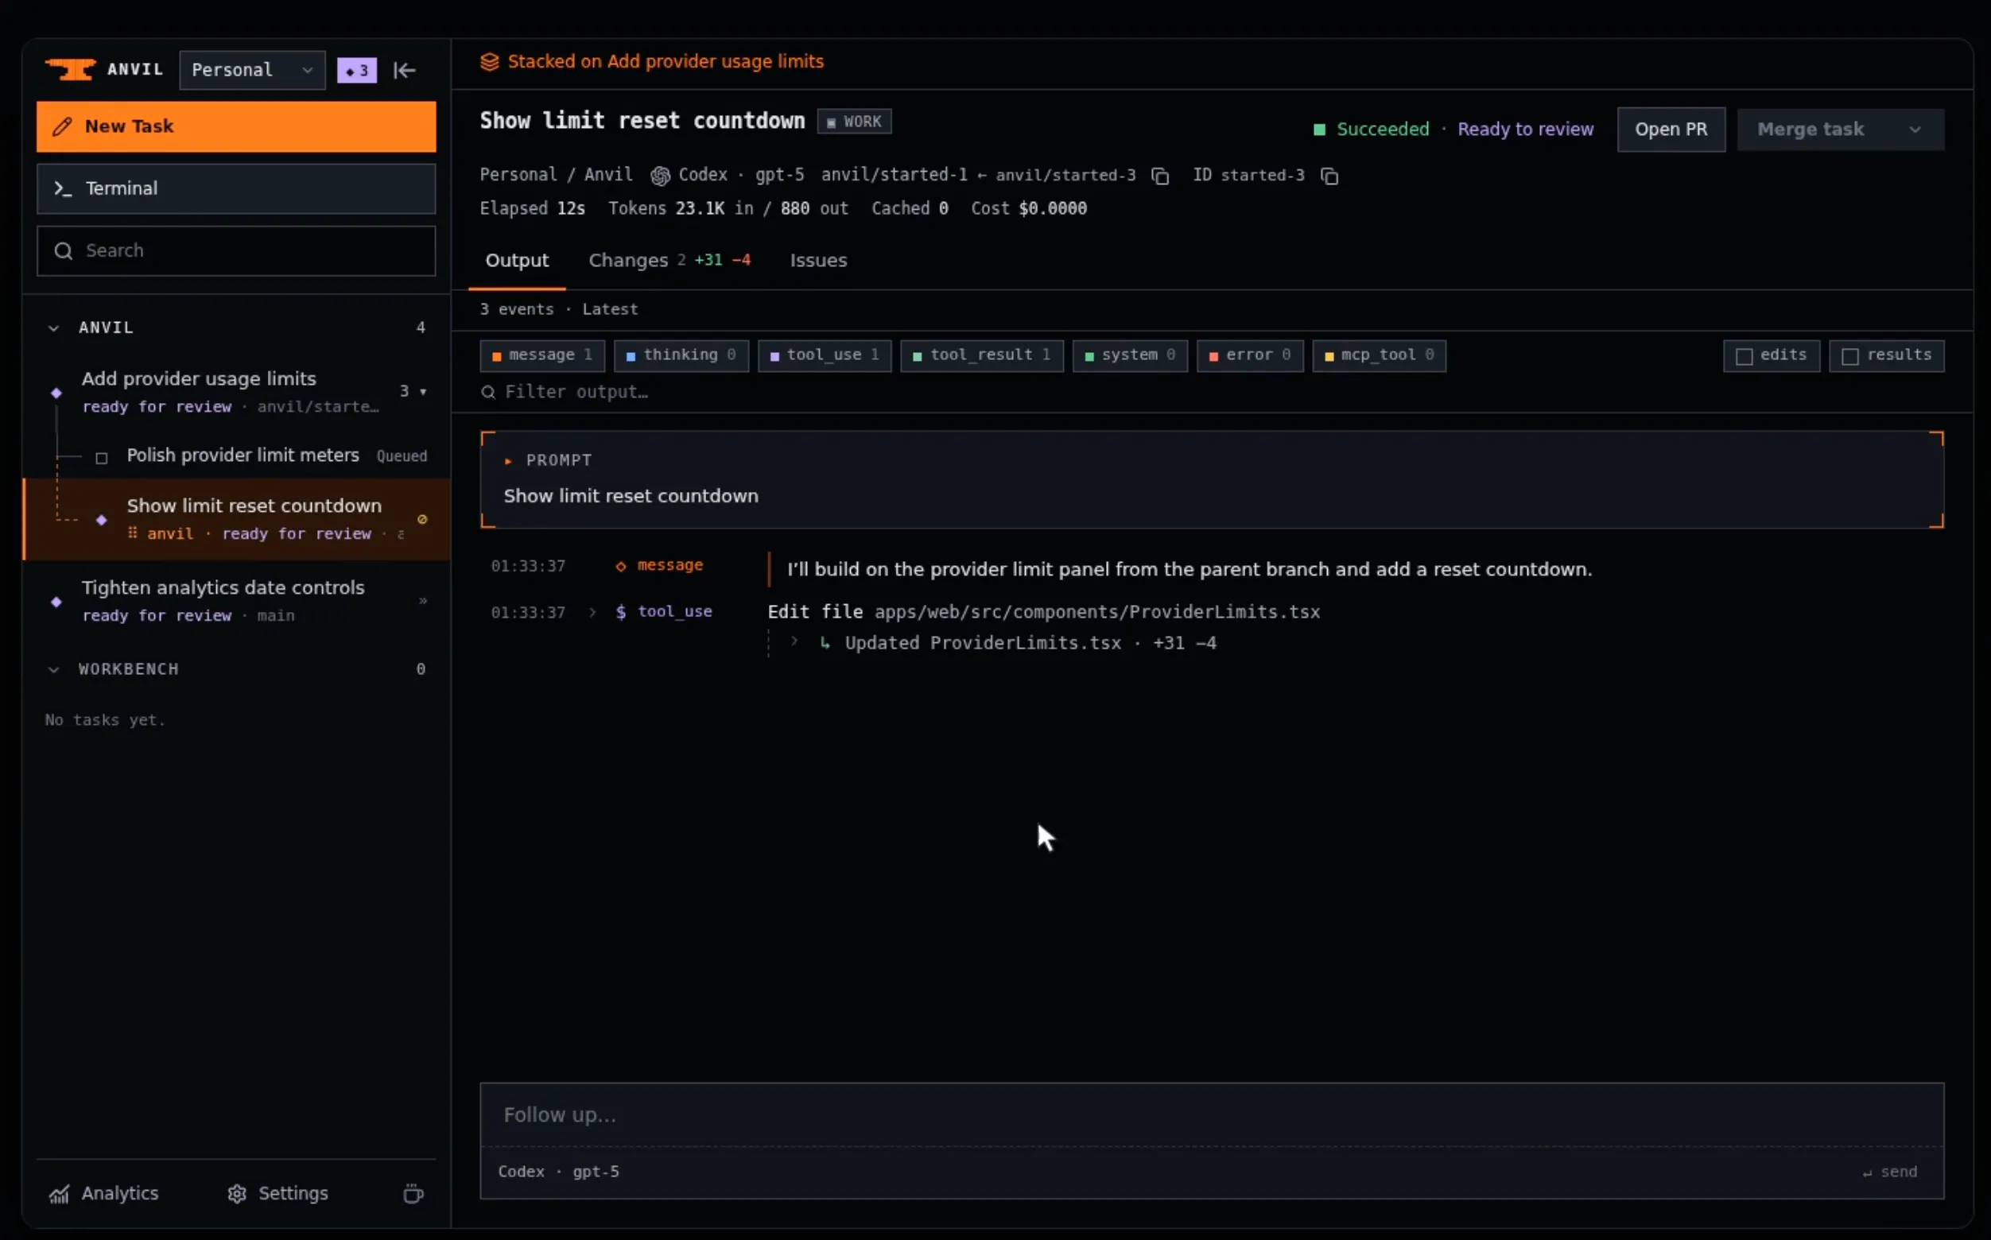
Task: Toggle the tool_result event filter
Action: (981, 355)
